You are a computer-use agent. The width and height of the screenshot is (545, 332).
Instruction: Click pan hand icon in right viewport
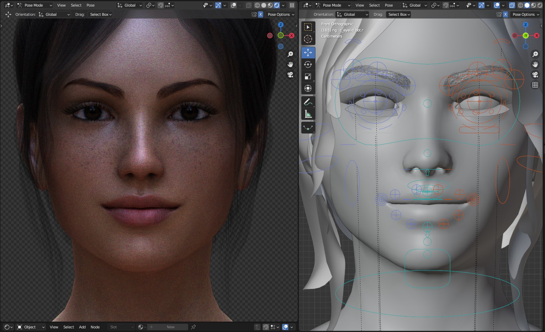coord(535,65)
